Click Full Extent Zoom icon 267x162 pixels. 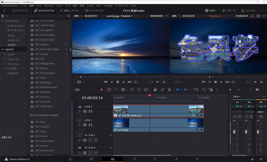[196, 89]
